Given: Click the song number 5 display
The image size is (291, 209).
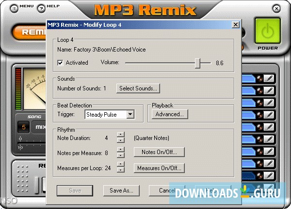Looking at the screenshot, I should [23, 127].
